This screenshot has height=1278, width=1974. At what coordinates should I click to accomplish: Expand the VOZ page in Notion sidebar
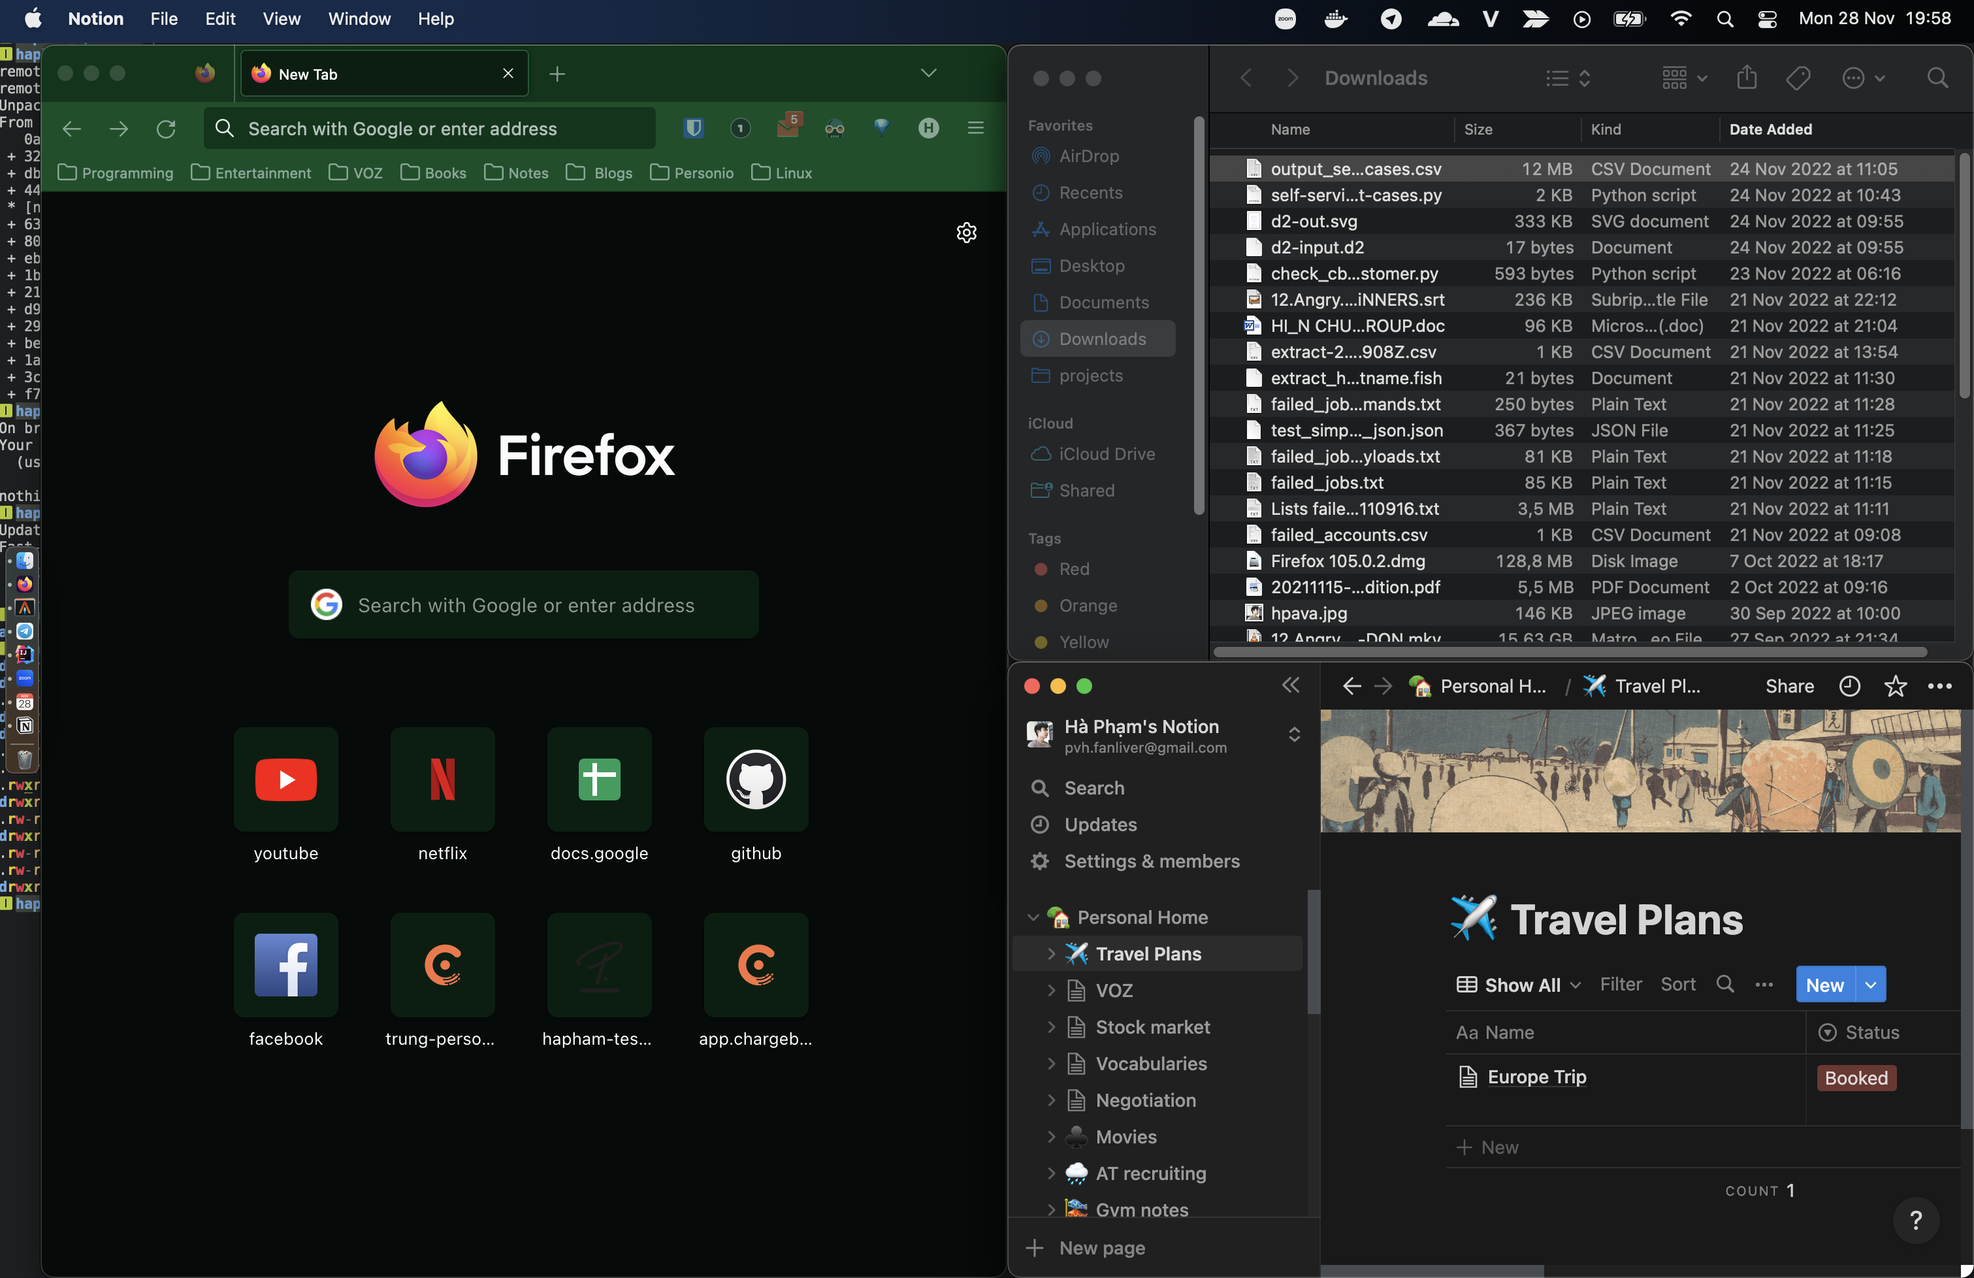click(1051, 990)
